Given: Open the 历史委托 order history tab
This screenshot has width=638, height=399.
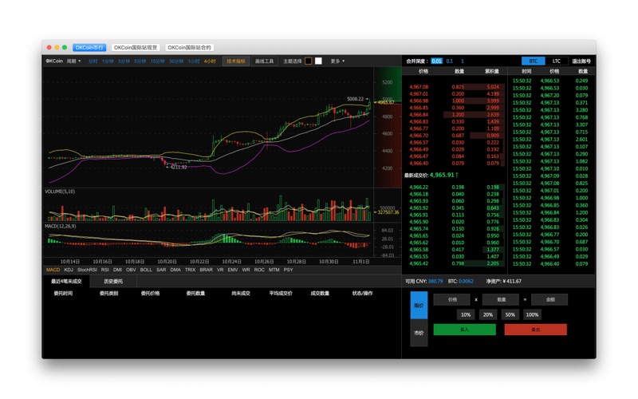Looking at the screenshot, I should 113,282.
